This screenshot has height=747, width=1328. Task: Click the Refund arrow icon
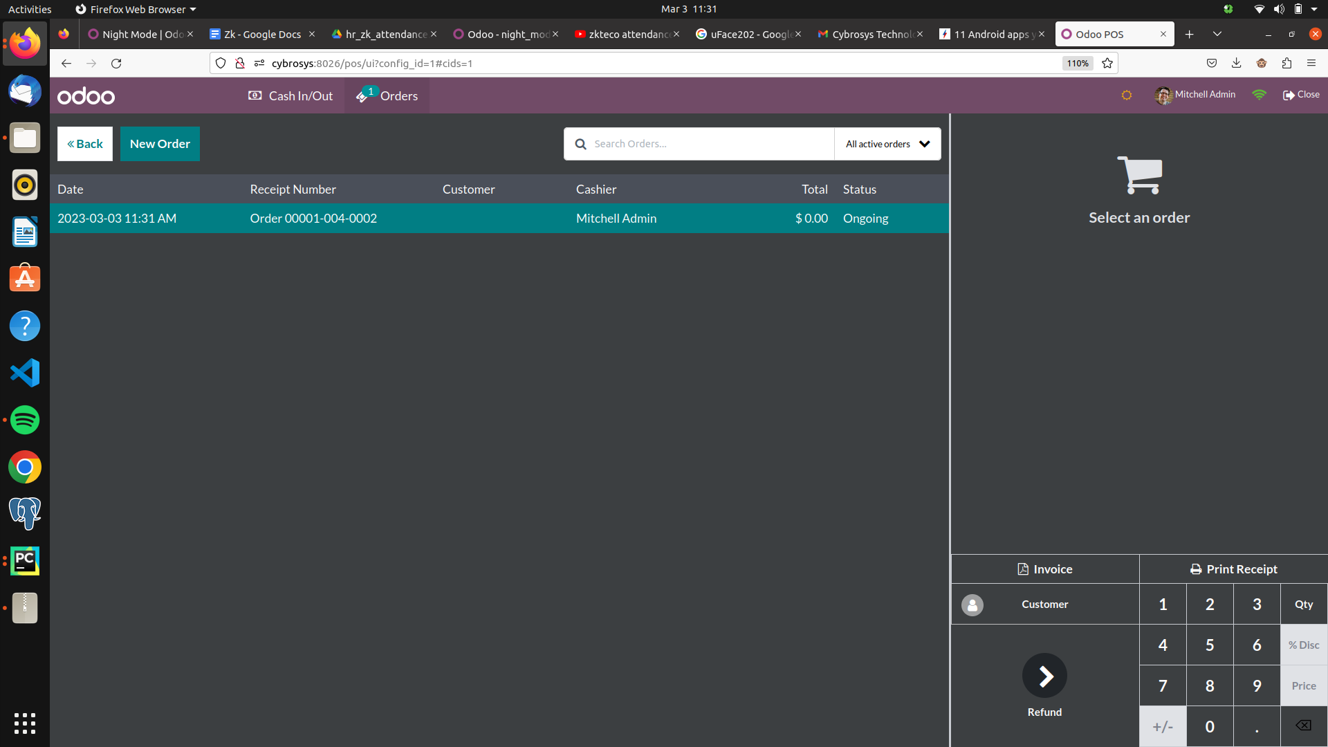1044,676
